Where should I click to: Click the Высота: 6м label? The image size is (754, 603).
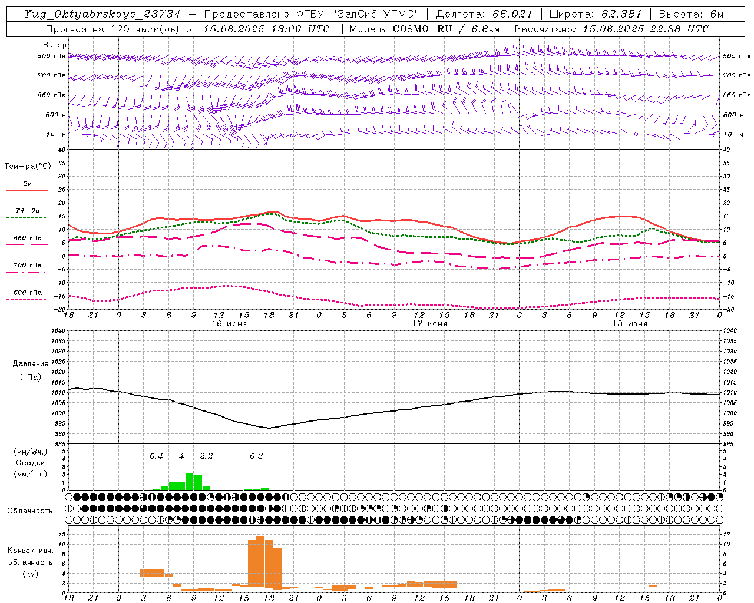tap(691, 14)
